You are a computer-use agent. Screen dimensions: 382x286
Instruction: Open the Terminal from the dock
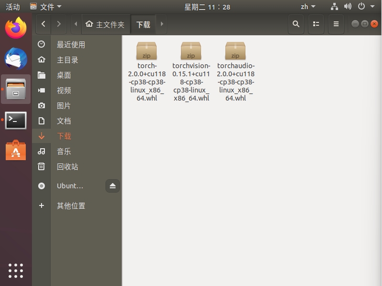click(x=16, y=120)
